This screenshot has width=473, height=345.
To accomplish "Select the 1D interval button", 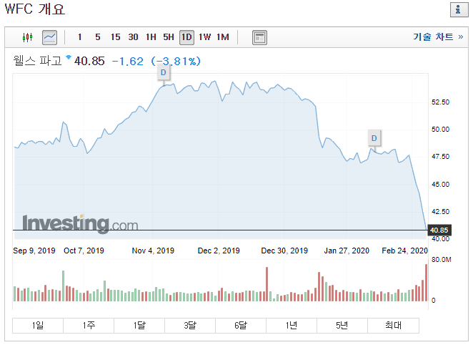I will [x=186, y=37].
